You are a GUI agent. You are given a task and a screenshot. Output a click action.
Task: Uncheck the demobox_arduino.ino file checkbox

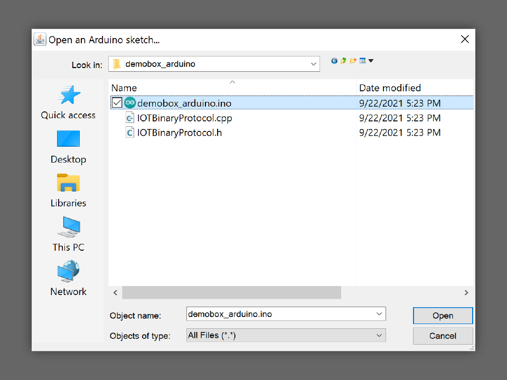point(117,103)
